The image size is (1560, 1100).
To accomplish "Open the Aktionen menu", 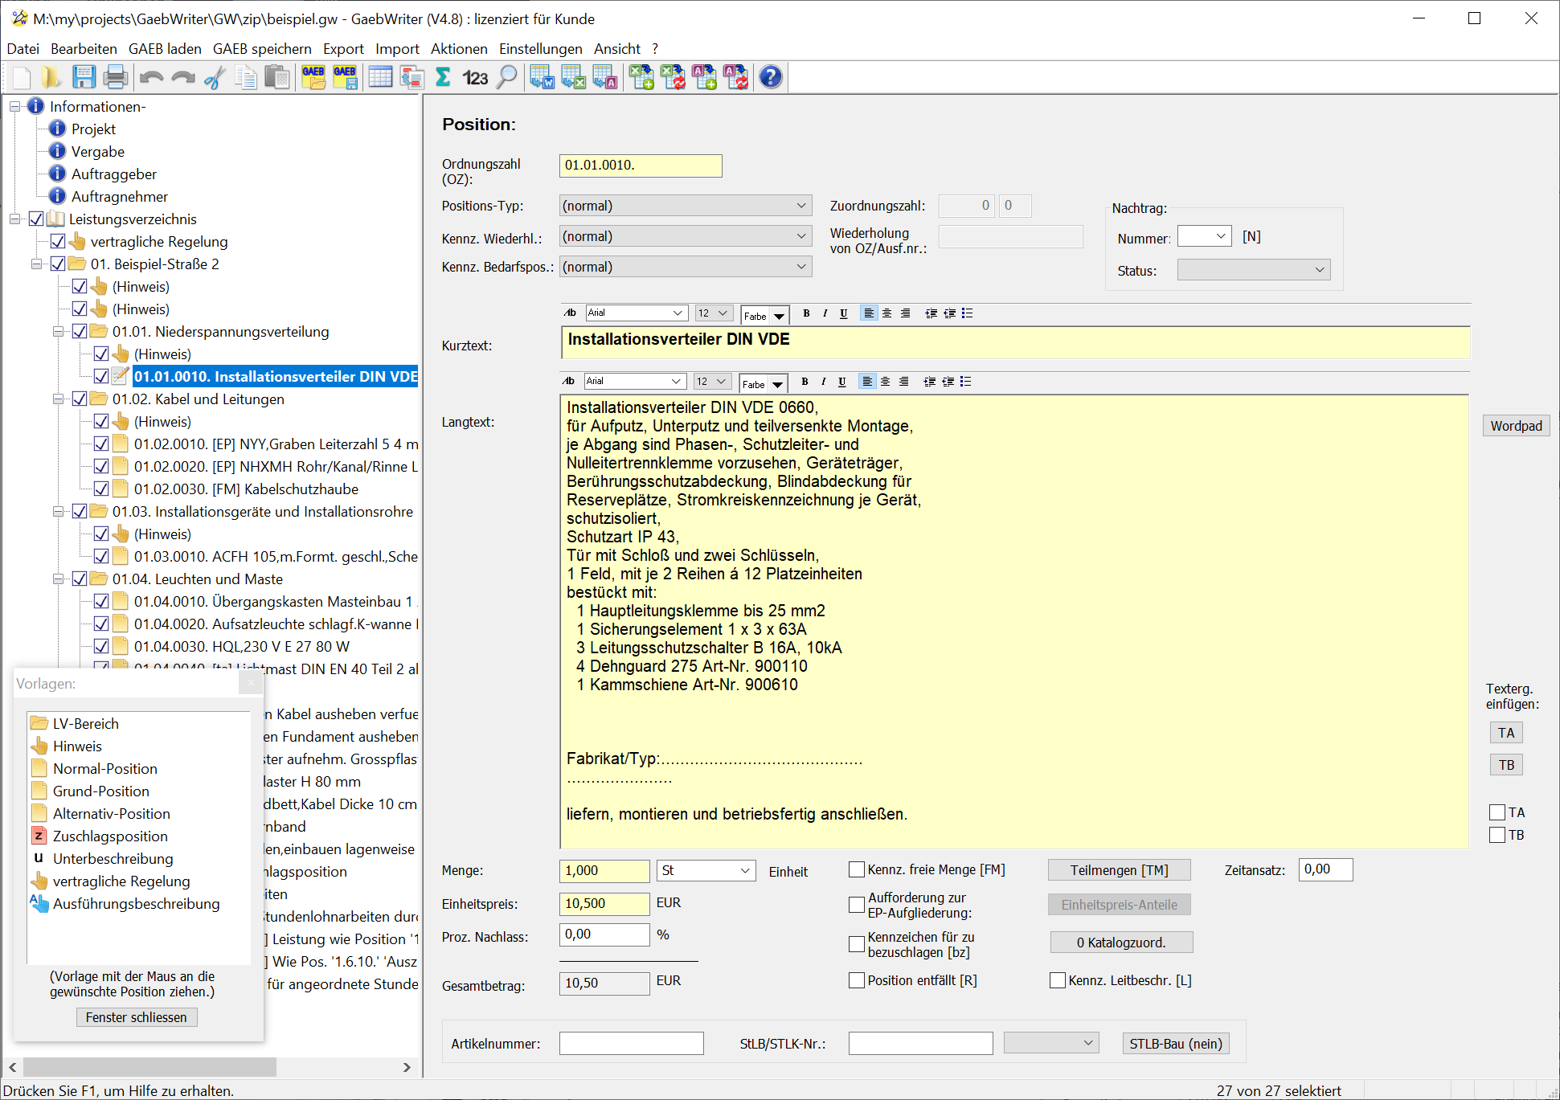I will pyautogui.click(x=459, y=49).
